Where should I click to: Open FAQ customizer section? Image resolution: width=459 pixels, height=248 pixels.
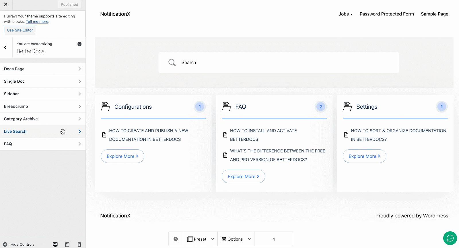tap(43, 144)
